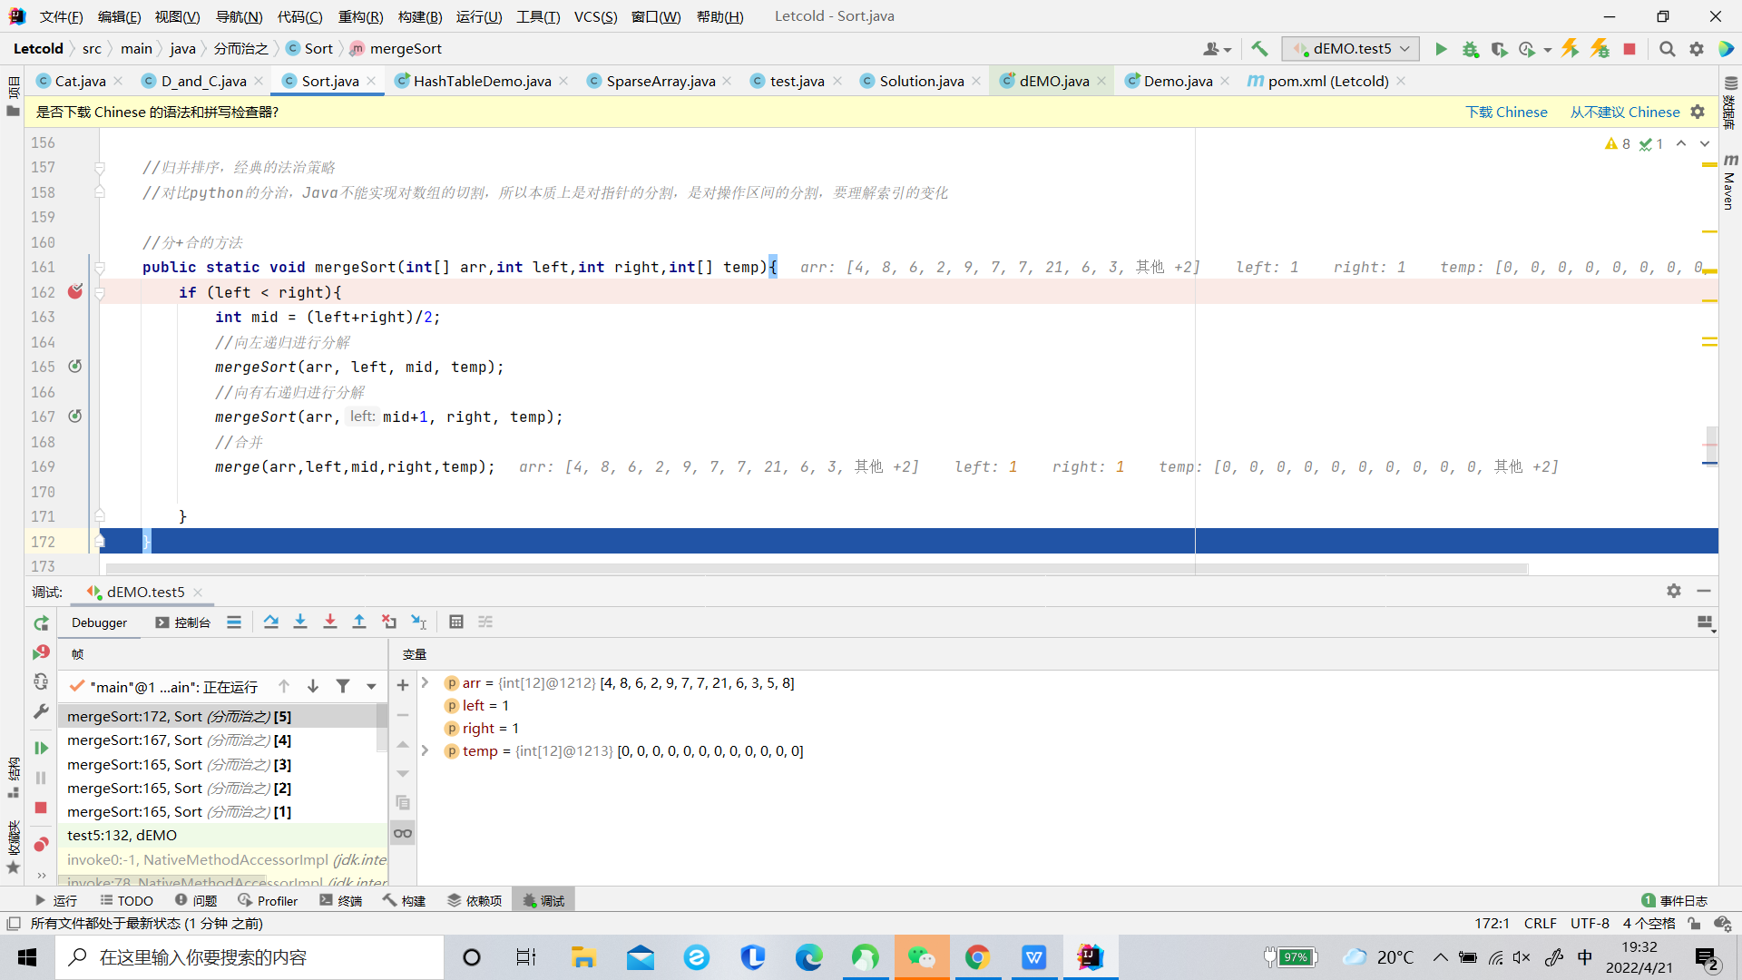Open WeChat from the Windows taskbar

coord(922,957)
